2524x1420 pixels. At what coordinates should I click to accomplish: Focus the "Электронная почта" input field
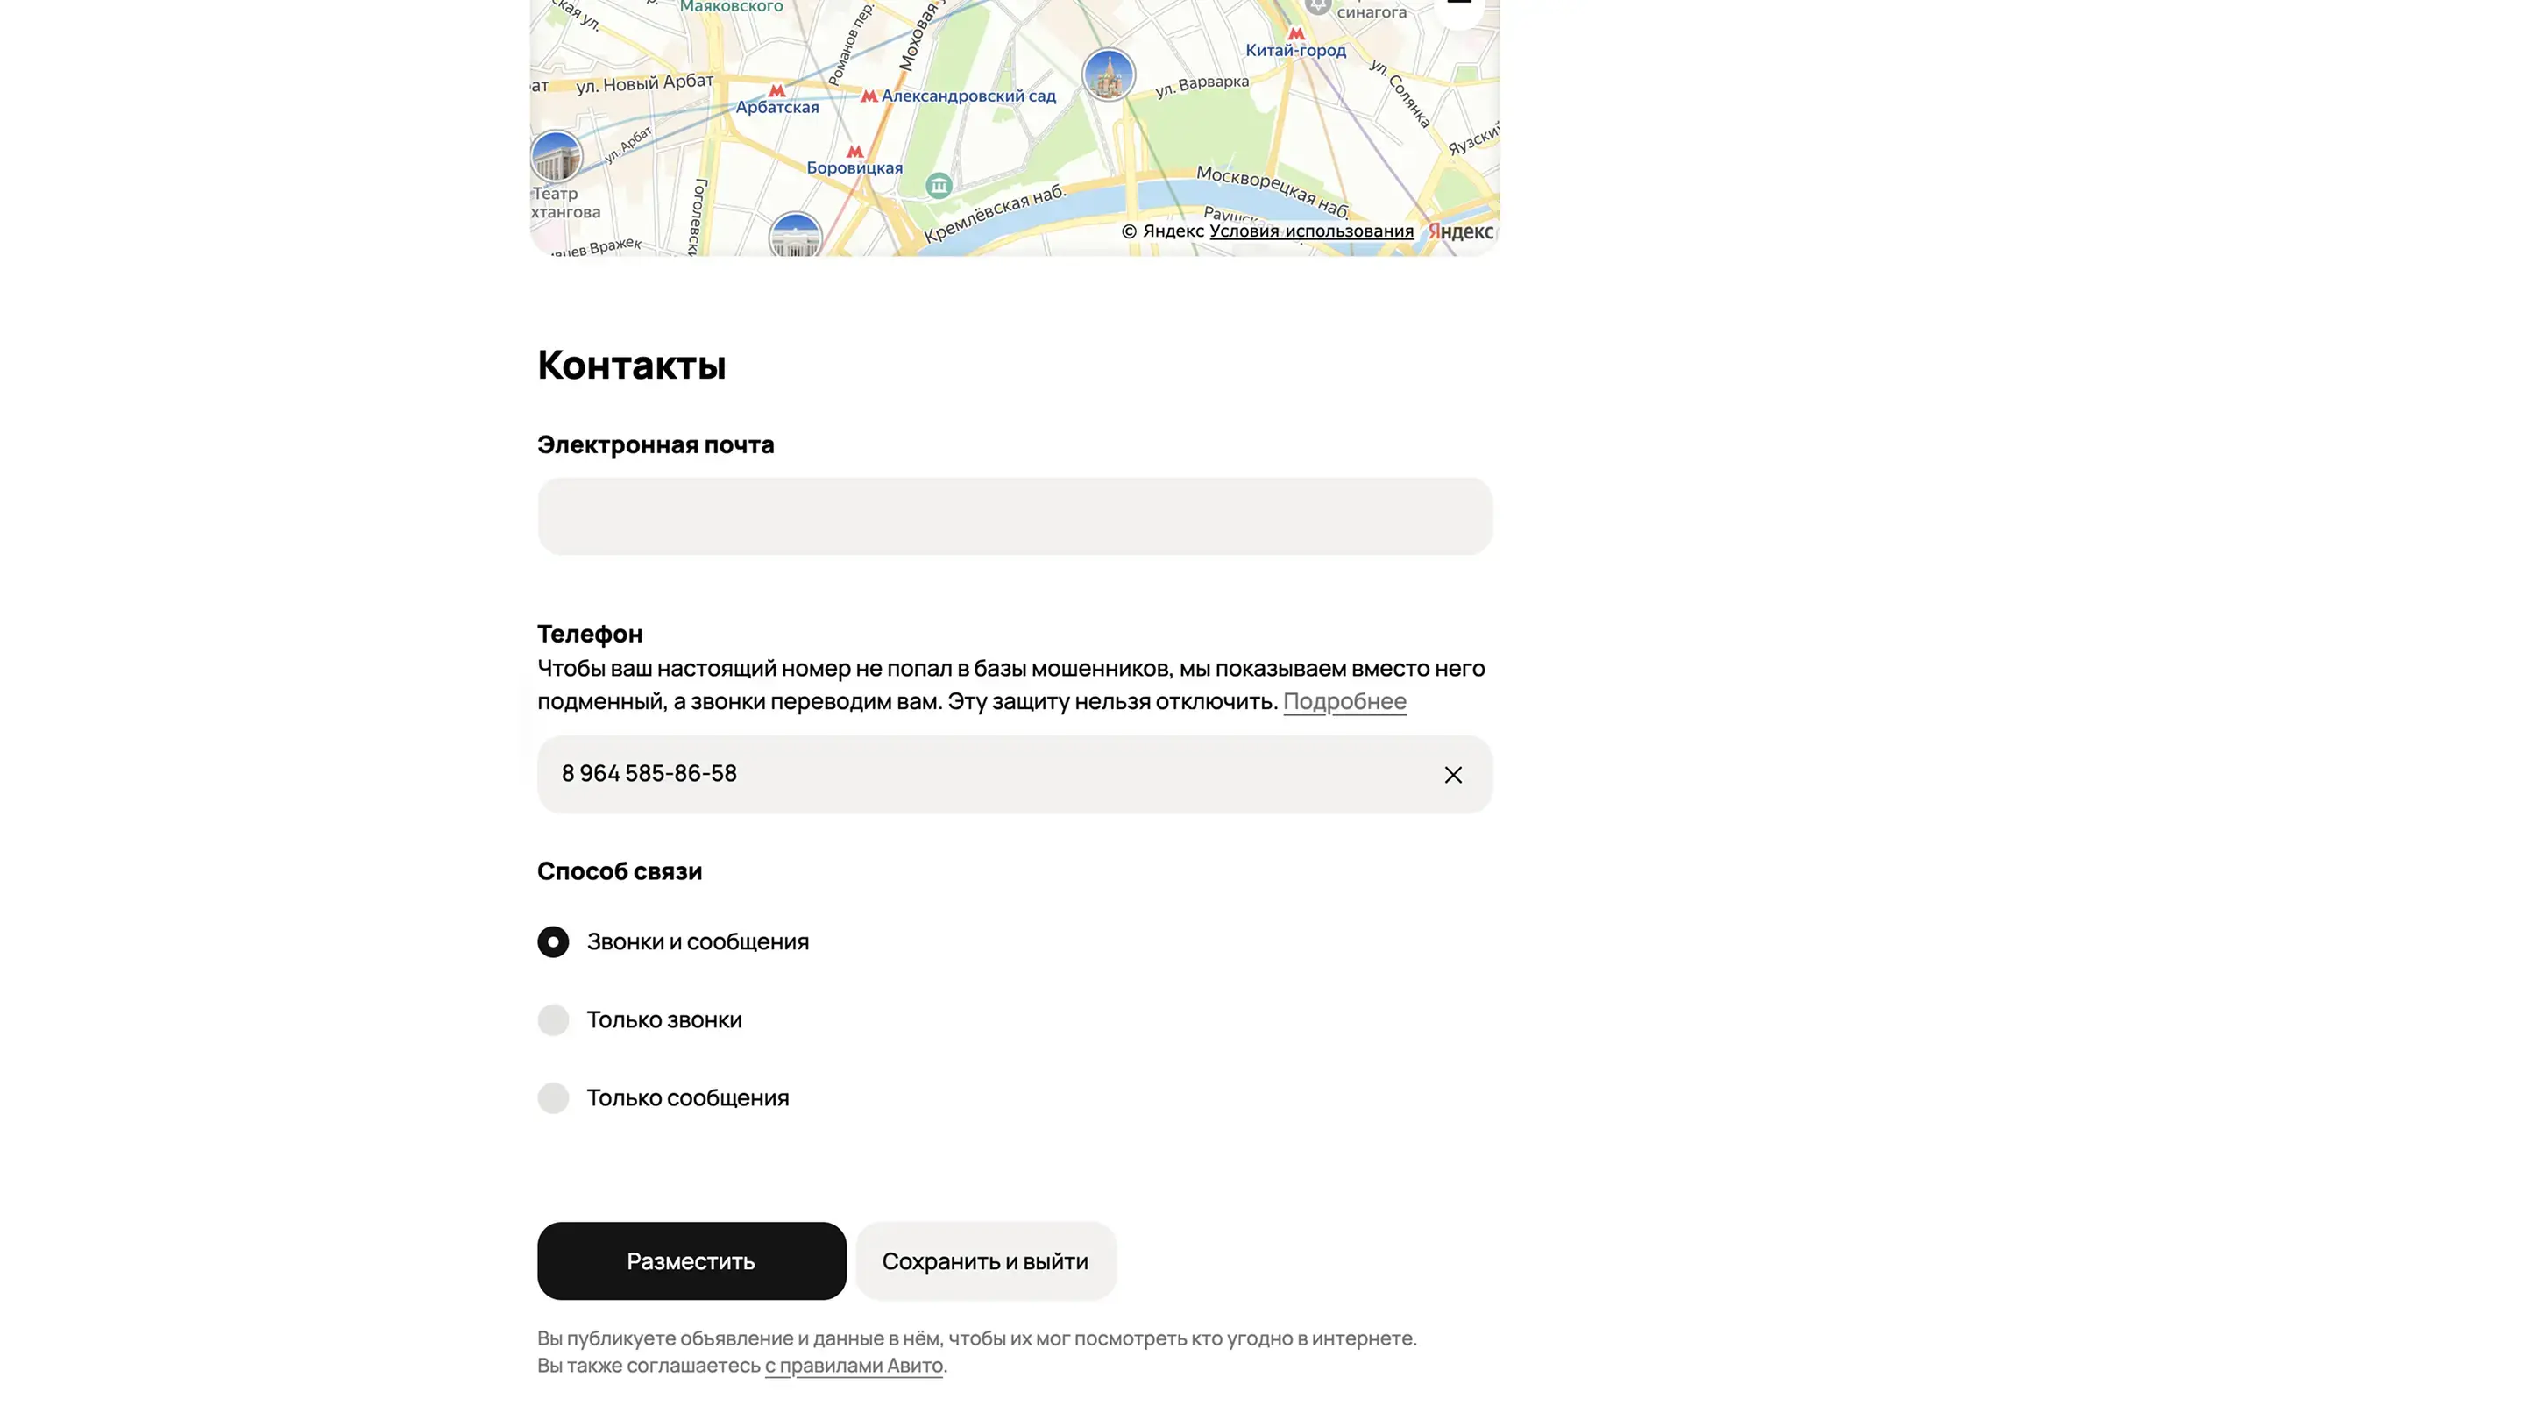[x=1014, y=516]
